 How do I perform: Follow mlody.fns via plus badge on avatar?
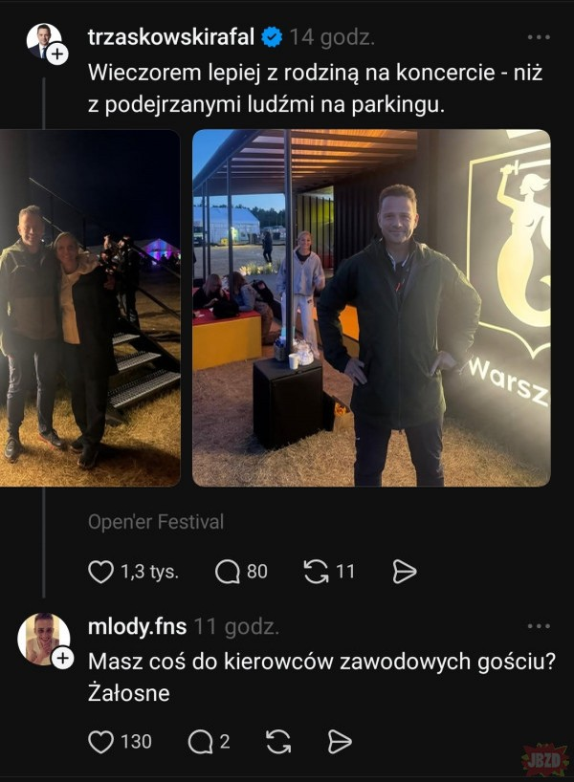click(x=62, y=659)
